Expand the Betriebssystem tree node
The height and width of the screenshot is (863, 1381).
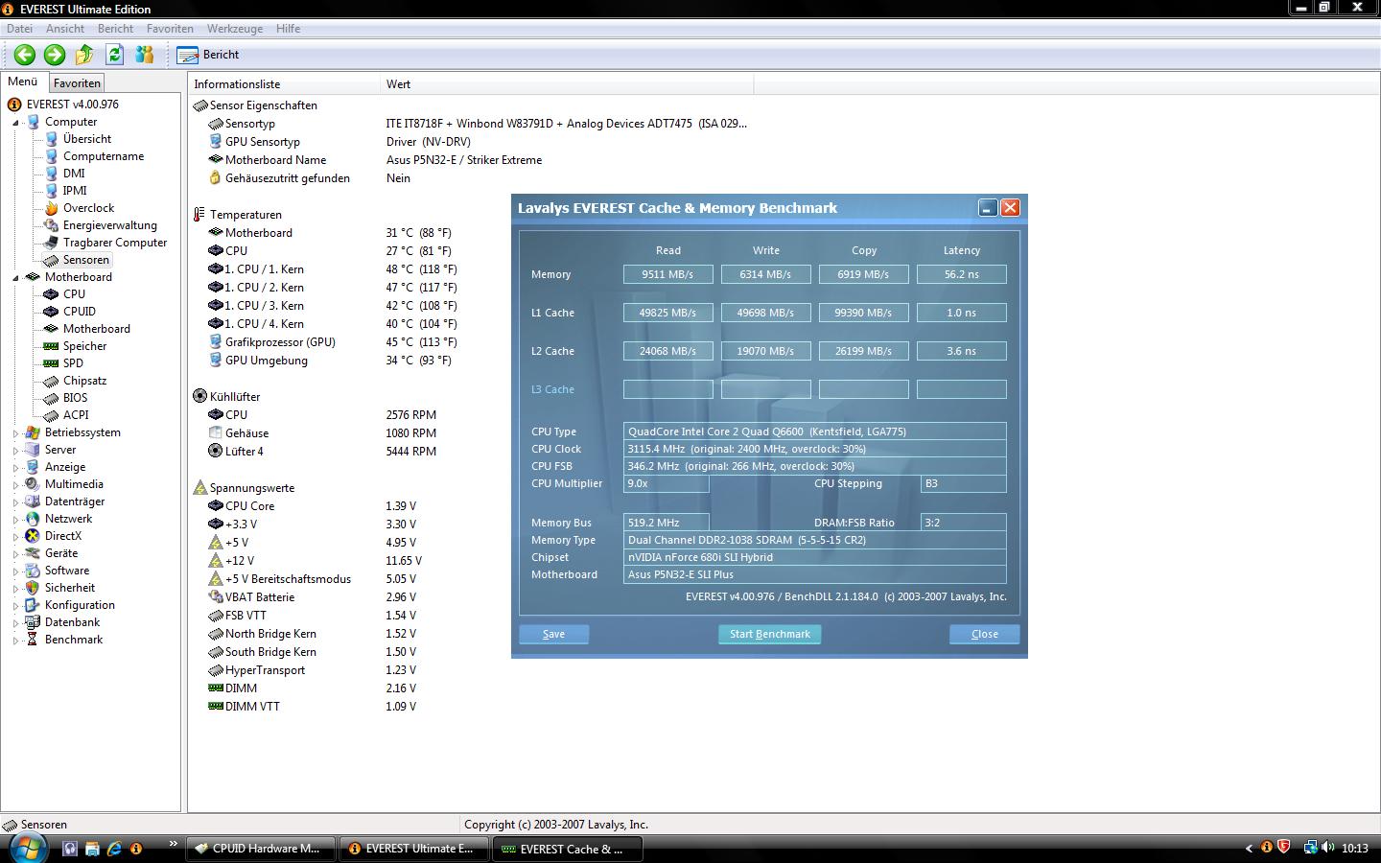(x=15, y=433)
